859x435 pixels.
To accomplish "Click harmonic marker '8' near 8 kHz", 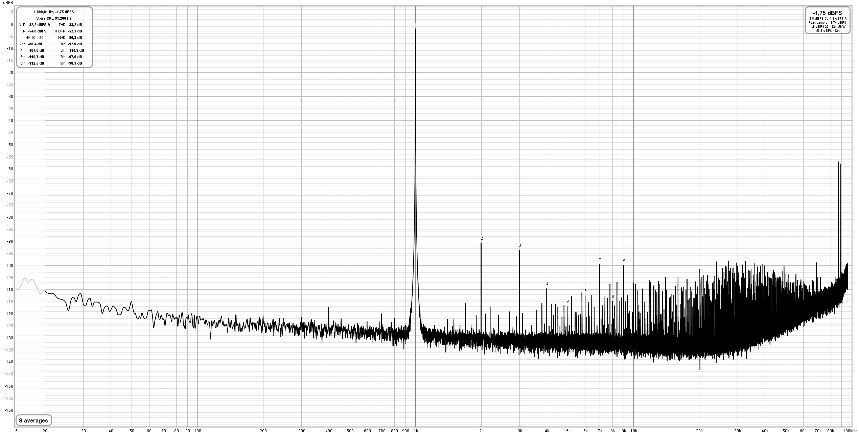I will (x=613, y=296).
